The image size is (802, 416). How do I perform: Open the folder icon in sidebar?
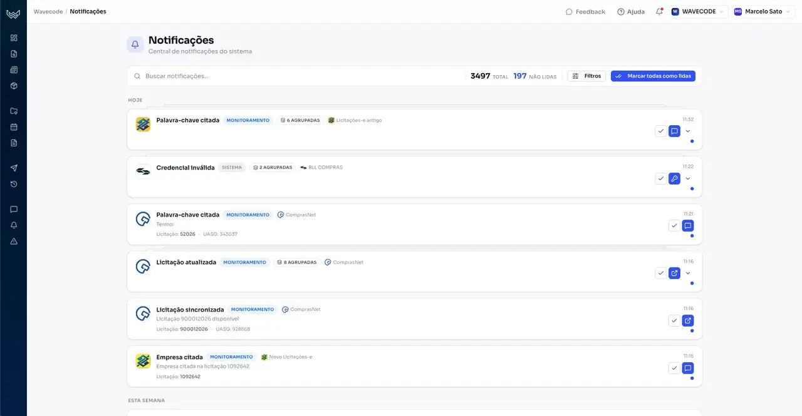[x=14, y=111]
